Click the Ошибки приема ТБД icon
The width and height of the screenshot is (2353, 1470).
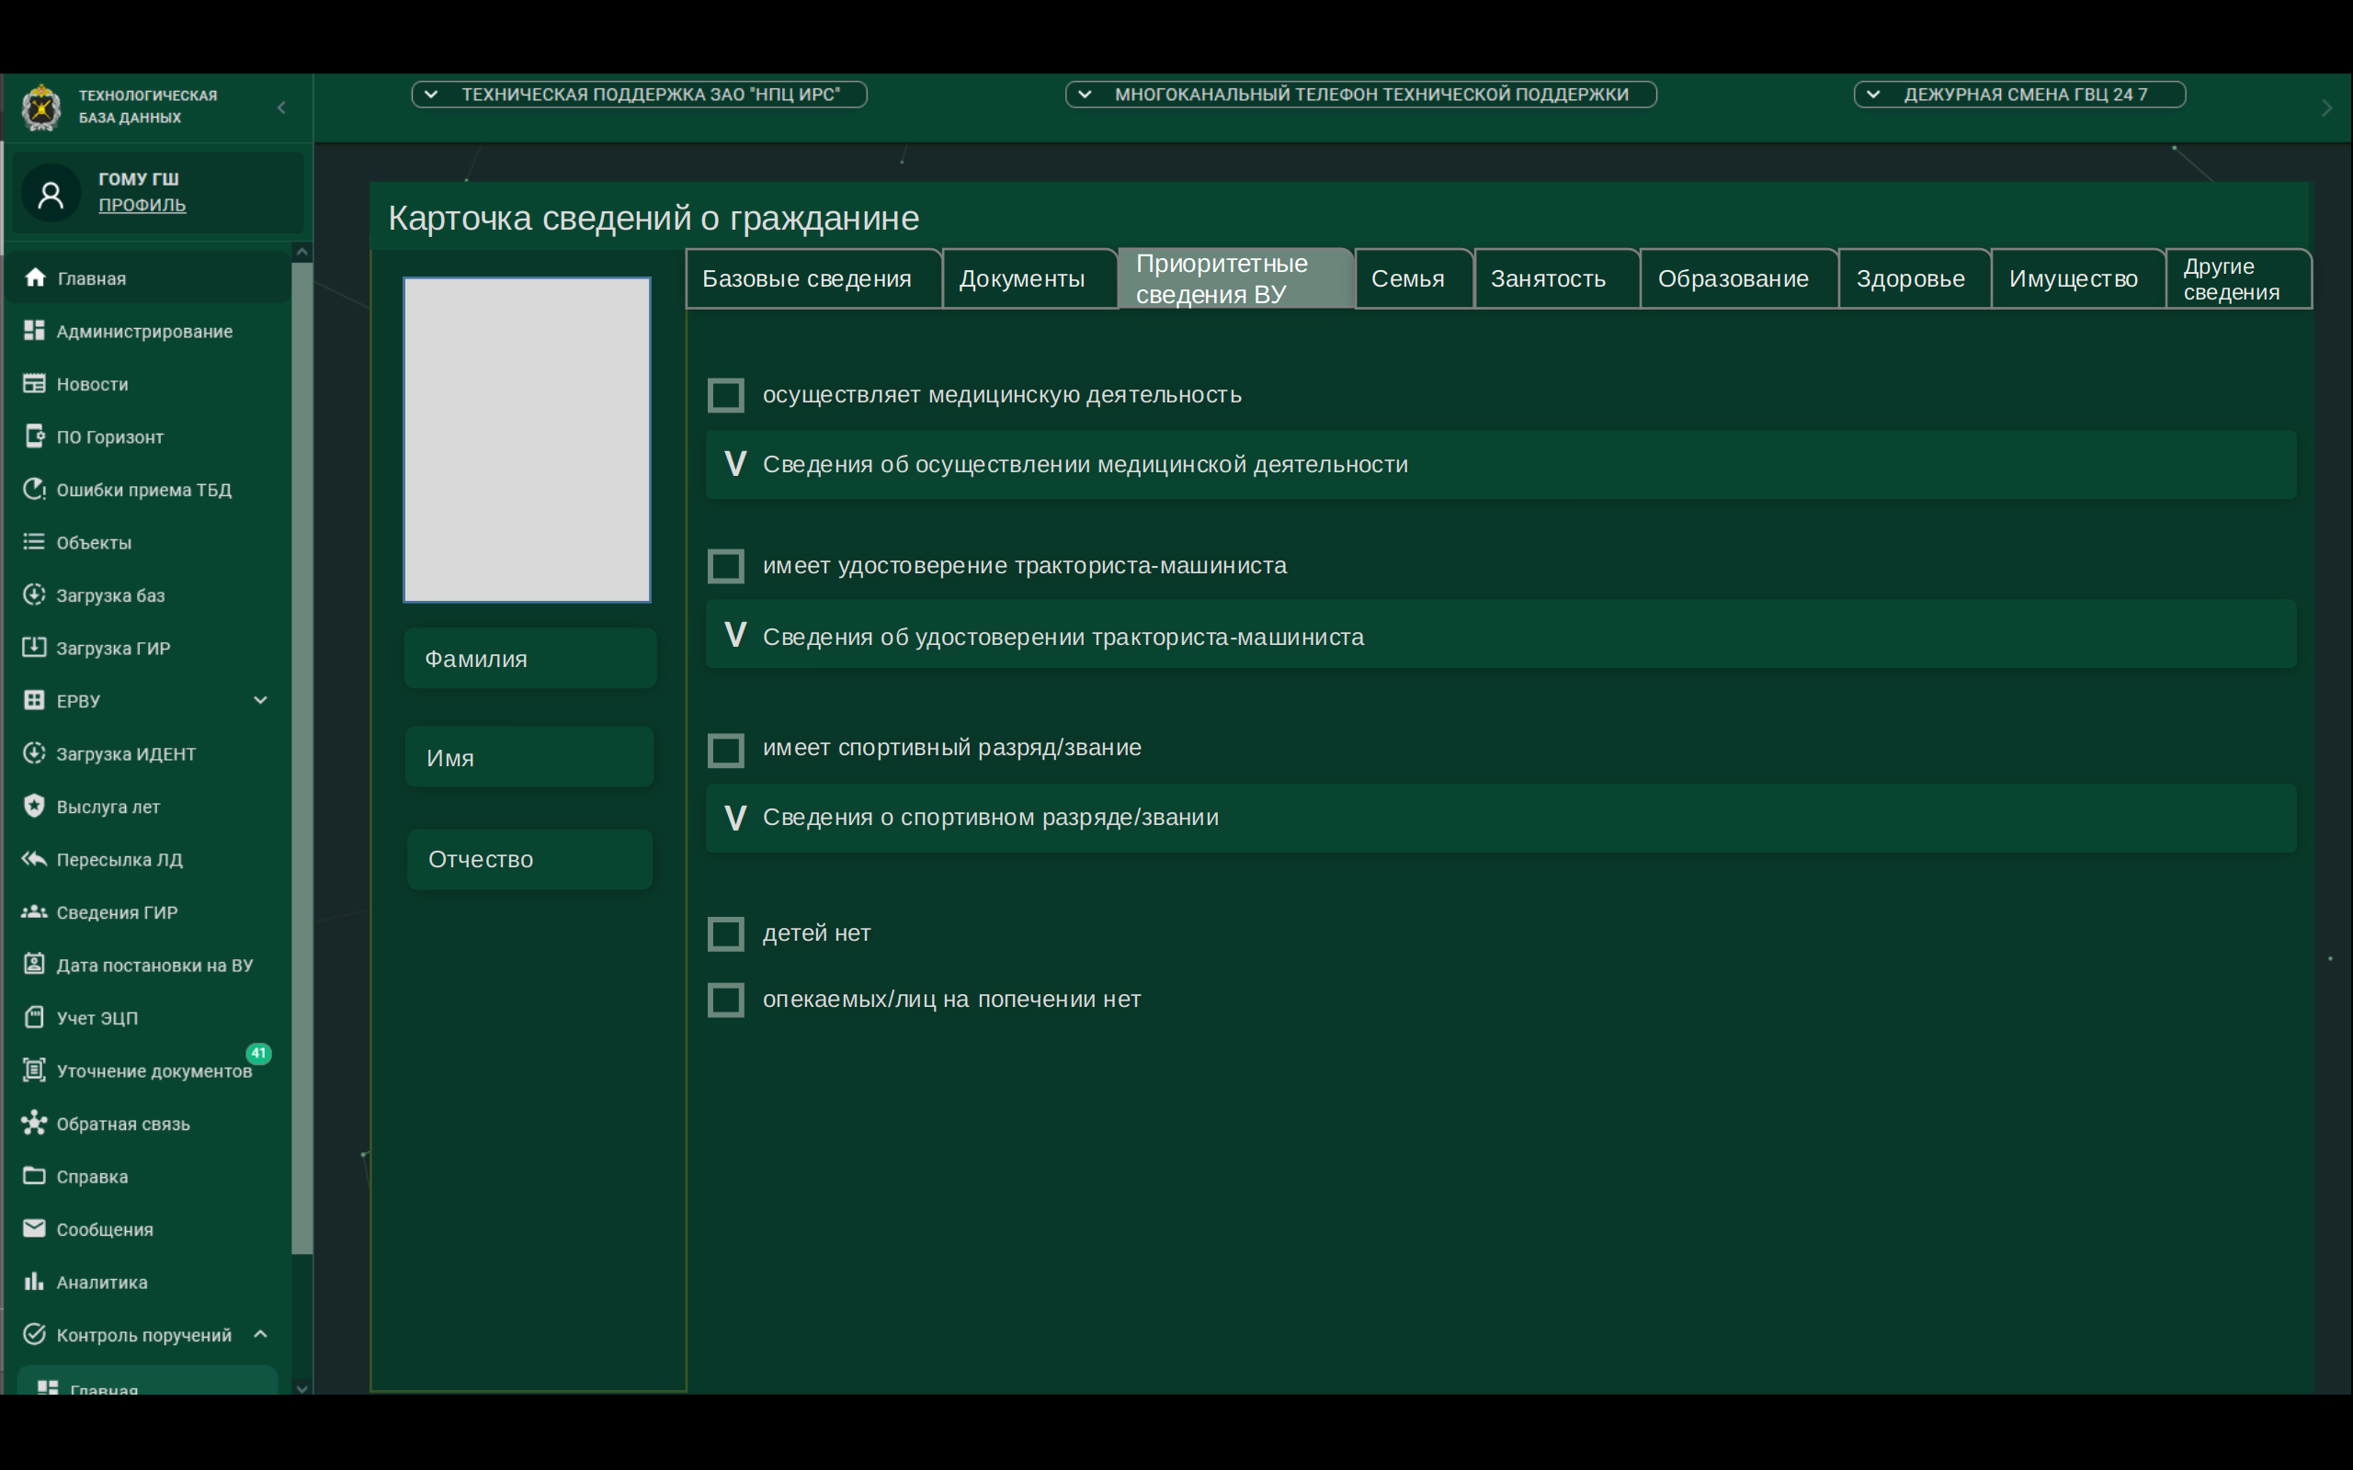point(34,489)
